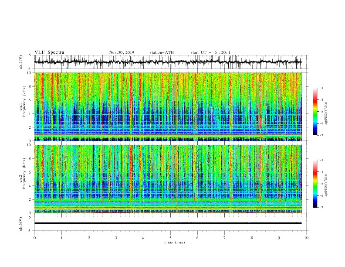
Task: Click inside the ch.2 spectrogram panel
Action: pos(168,179)
